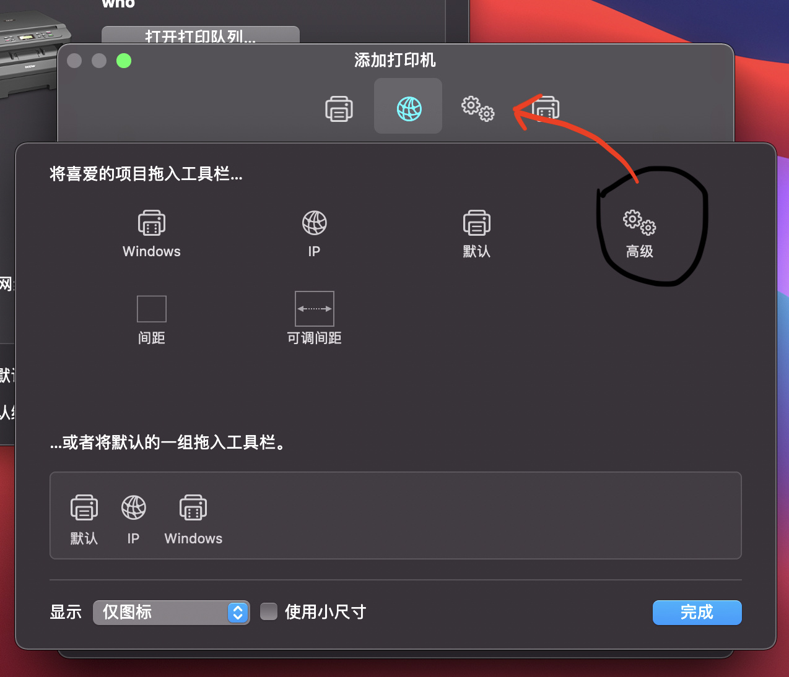Click the 打开打印队列 button
This screenshot has height=677, width=789.
tap(199, 35)
